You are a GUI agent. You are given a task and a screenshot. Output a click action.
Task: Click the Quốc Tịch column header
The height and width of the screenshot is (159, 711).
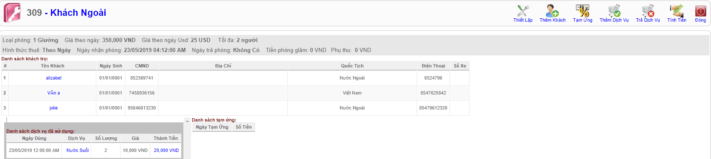pyautogui.click(x=352, y=66)
